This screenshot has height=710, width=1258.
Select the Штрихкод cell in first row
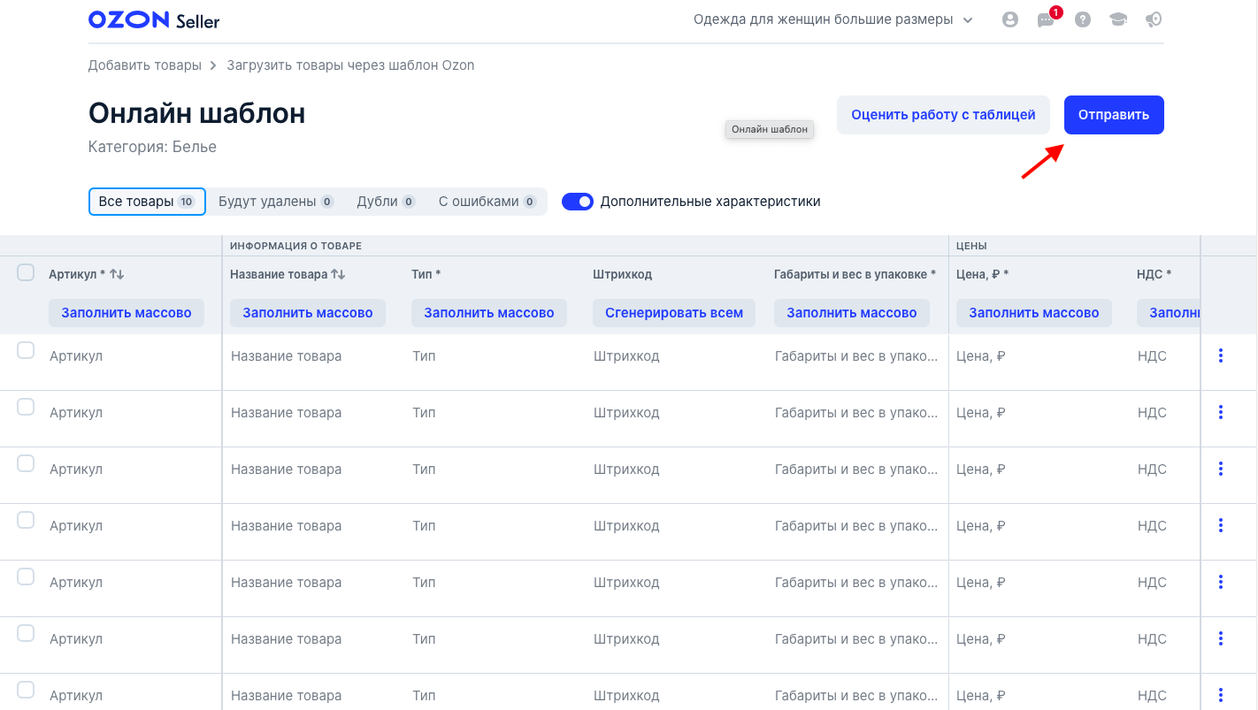coord(676,363)
